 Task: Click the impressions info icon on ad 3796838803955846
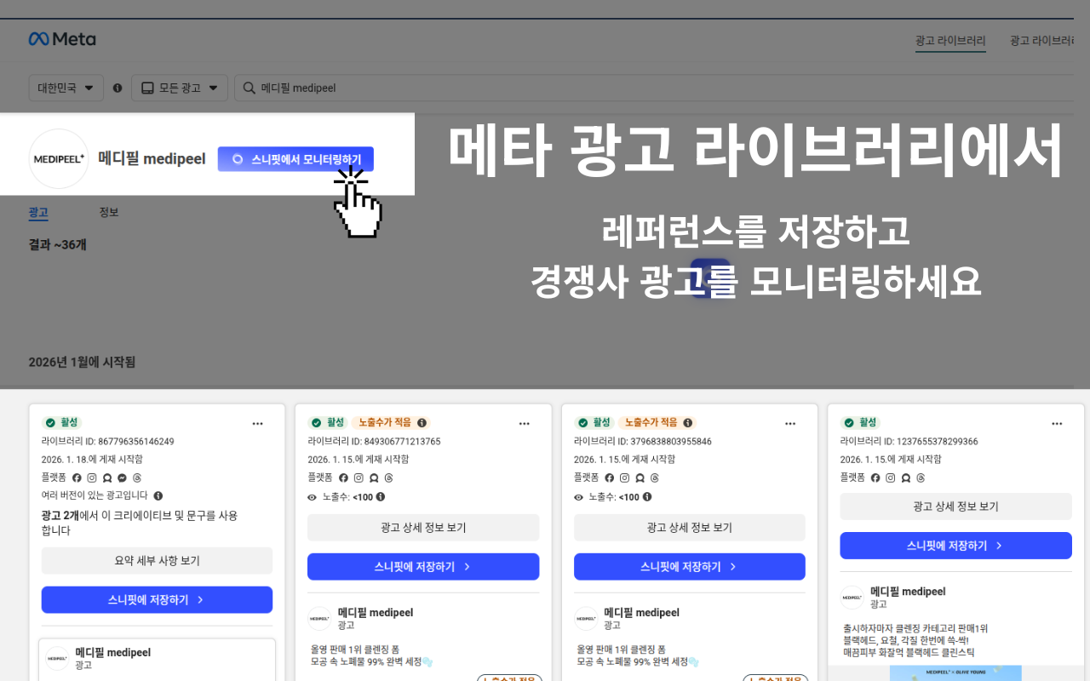click(x=647, y=497)
